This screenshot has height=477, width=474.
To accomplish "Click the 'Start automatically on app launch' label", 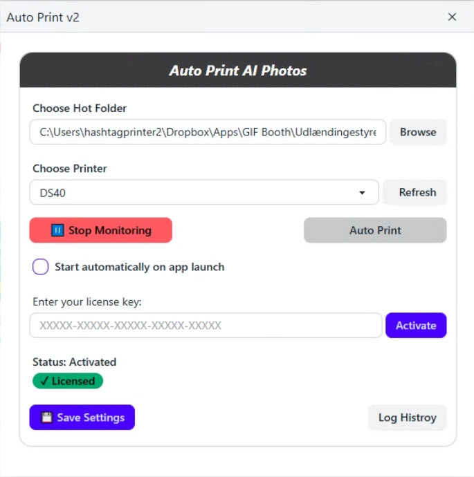I will (x=139, y=267).
